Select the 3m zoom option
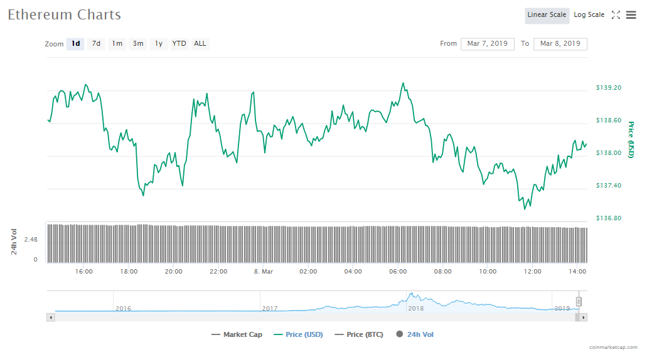 138,44
